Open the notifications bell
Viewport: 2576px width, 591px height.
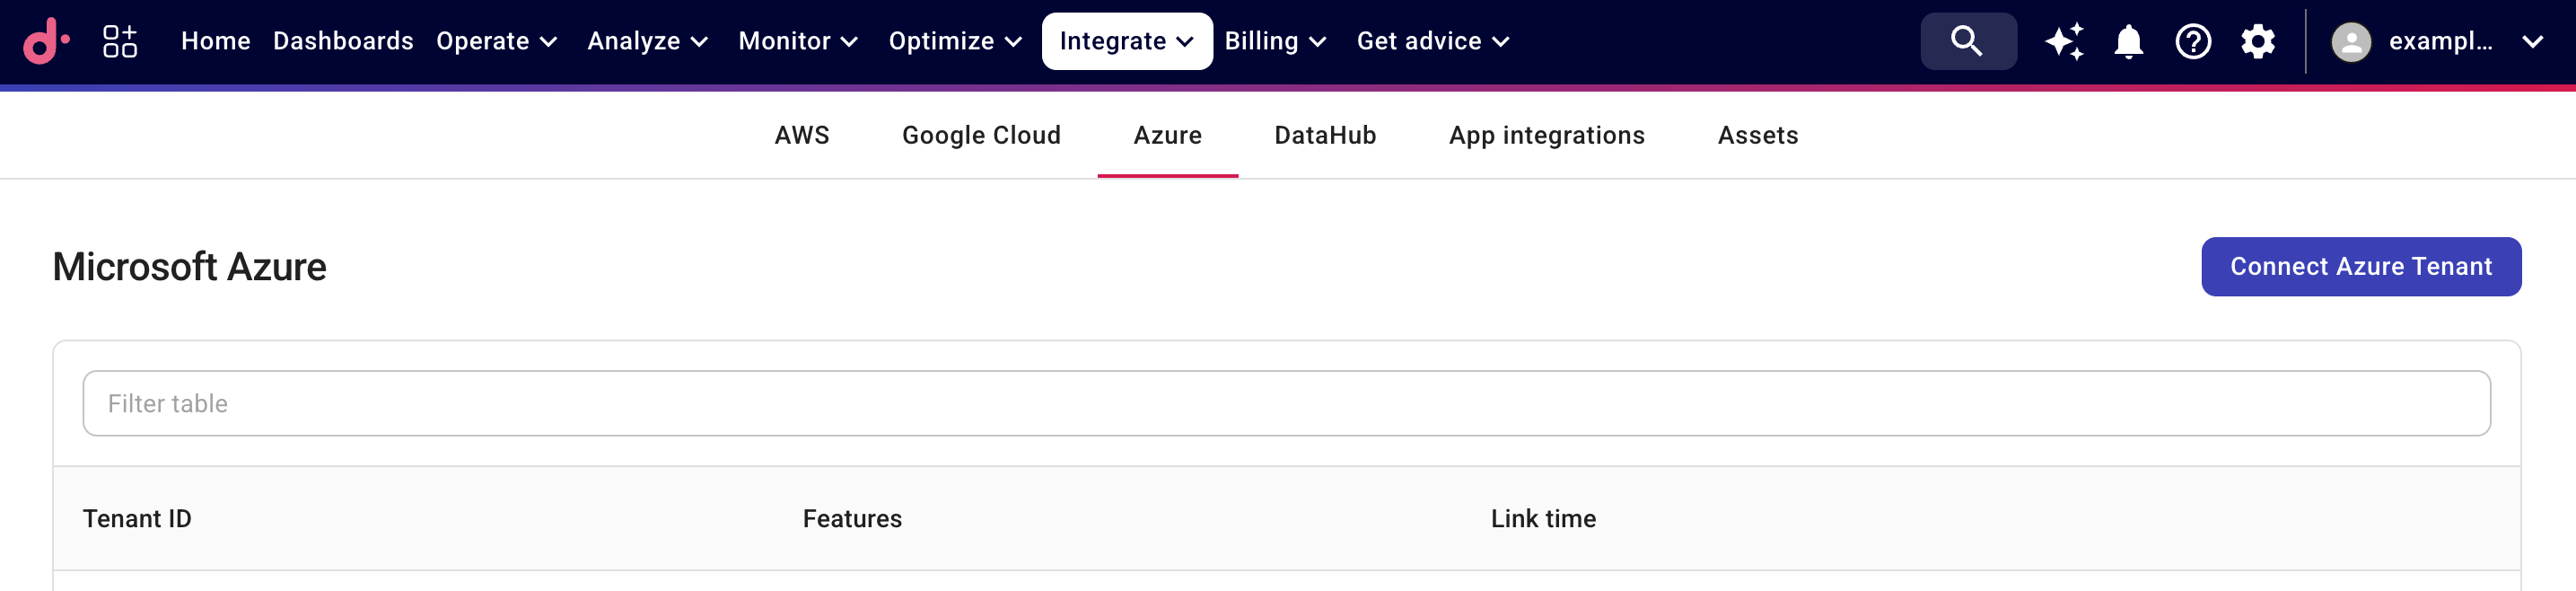click(x=2128, y=41)
